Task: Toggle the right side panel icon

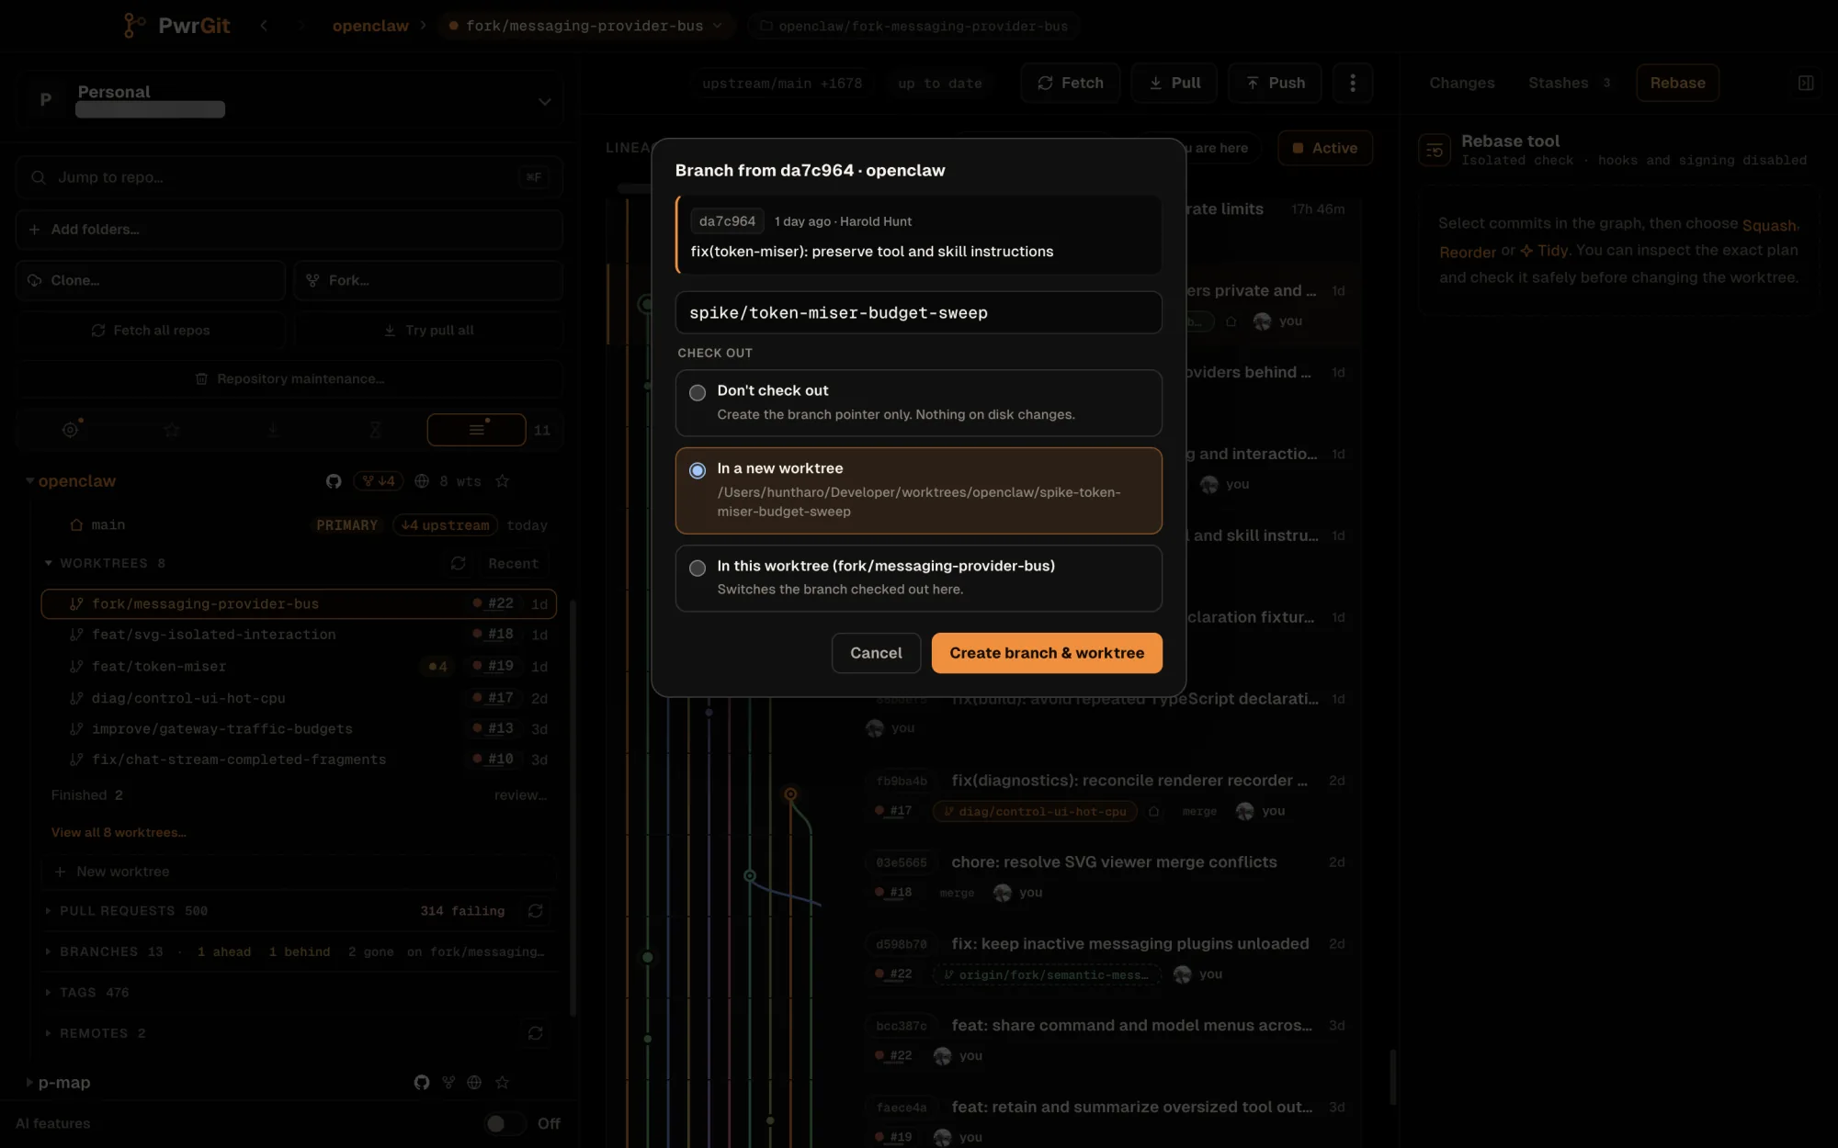Action: pos(1805,83)
